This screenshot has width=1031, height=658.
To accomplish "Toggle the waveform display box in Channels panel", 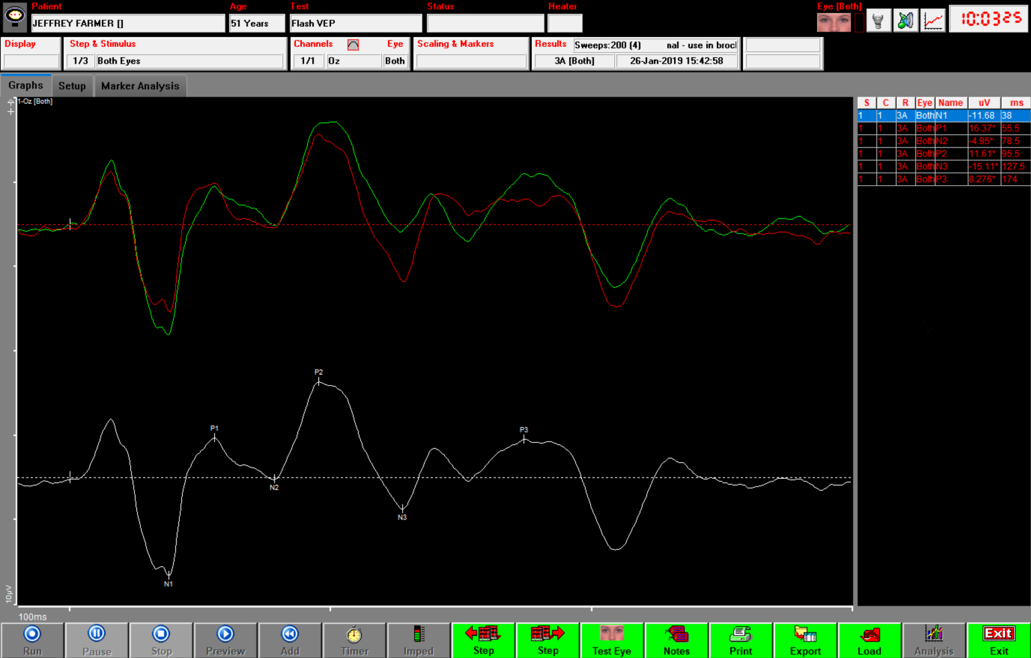I will 352,44.
